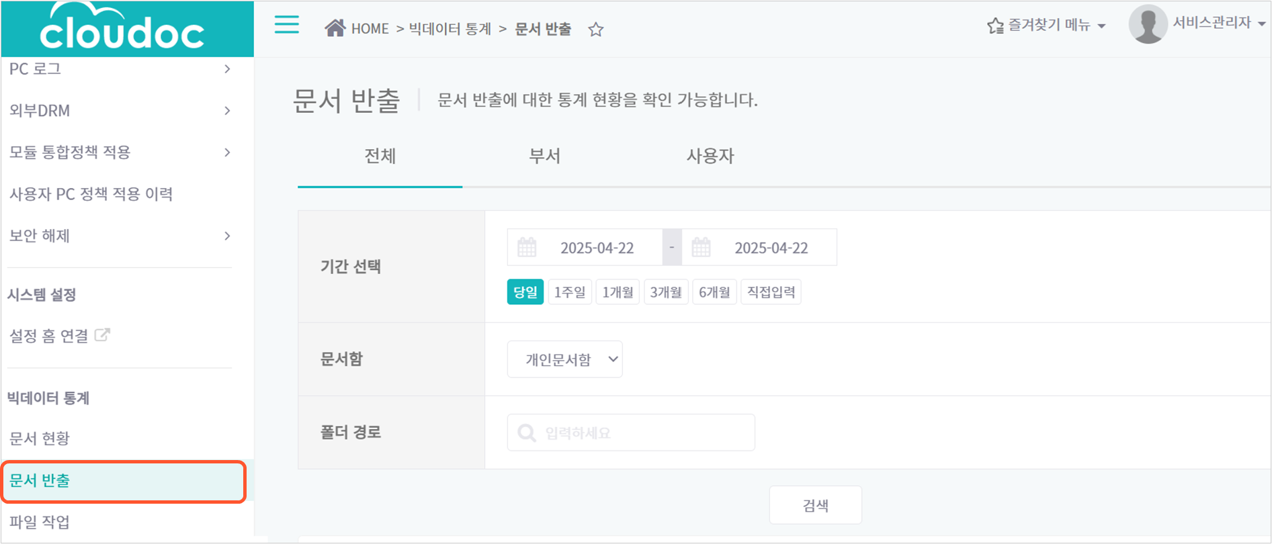Click the 외부DRM menu label

coord(40,111)
